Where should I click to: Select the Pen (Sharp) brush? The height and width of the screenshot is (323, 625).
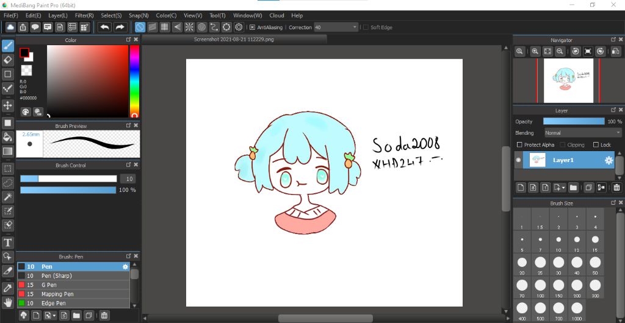[73, 275]
